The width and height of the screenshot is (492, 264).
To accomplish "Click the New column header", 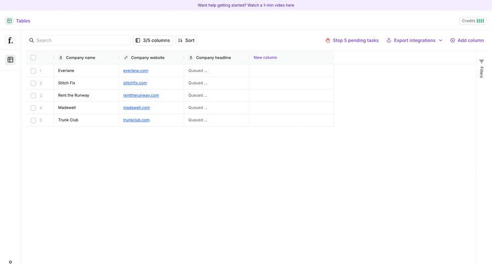I will click(x=265, y=58).
